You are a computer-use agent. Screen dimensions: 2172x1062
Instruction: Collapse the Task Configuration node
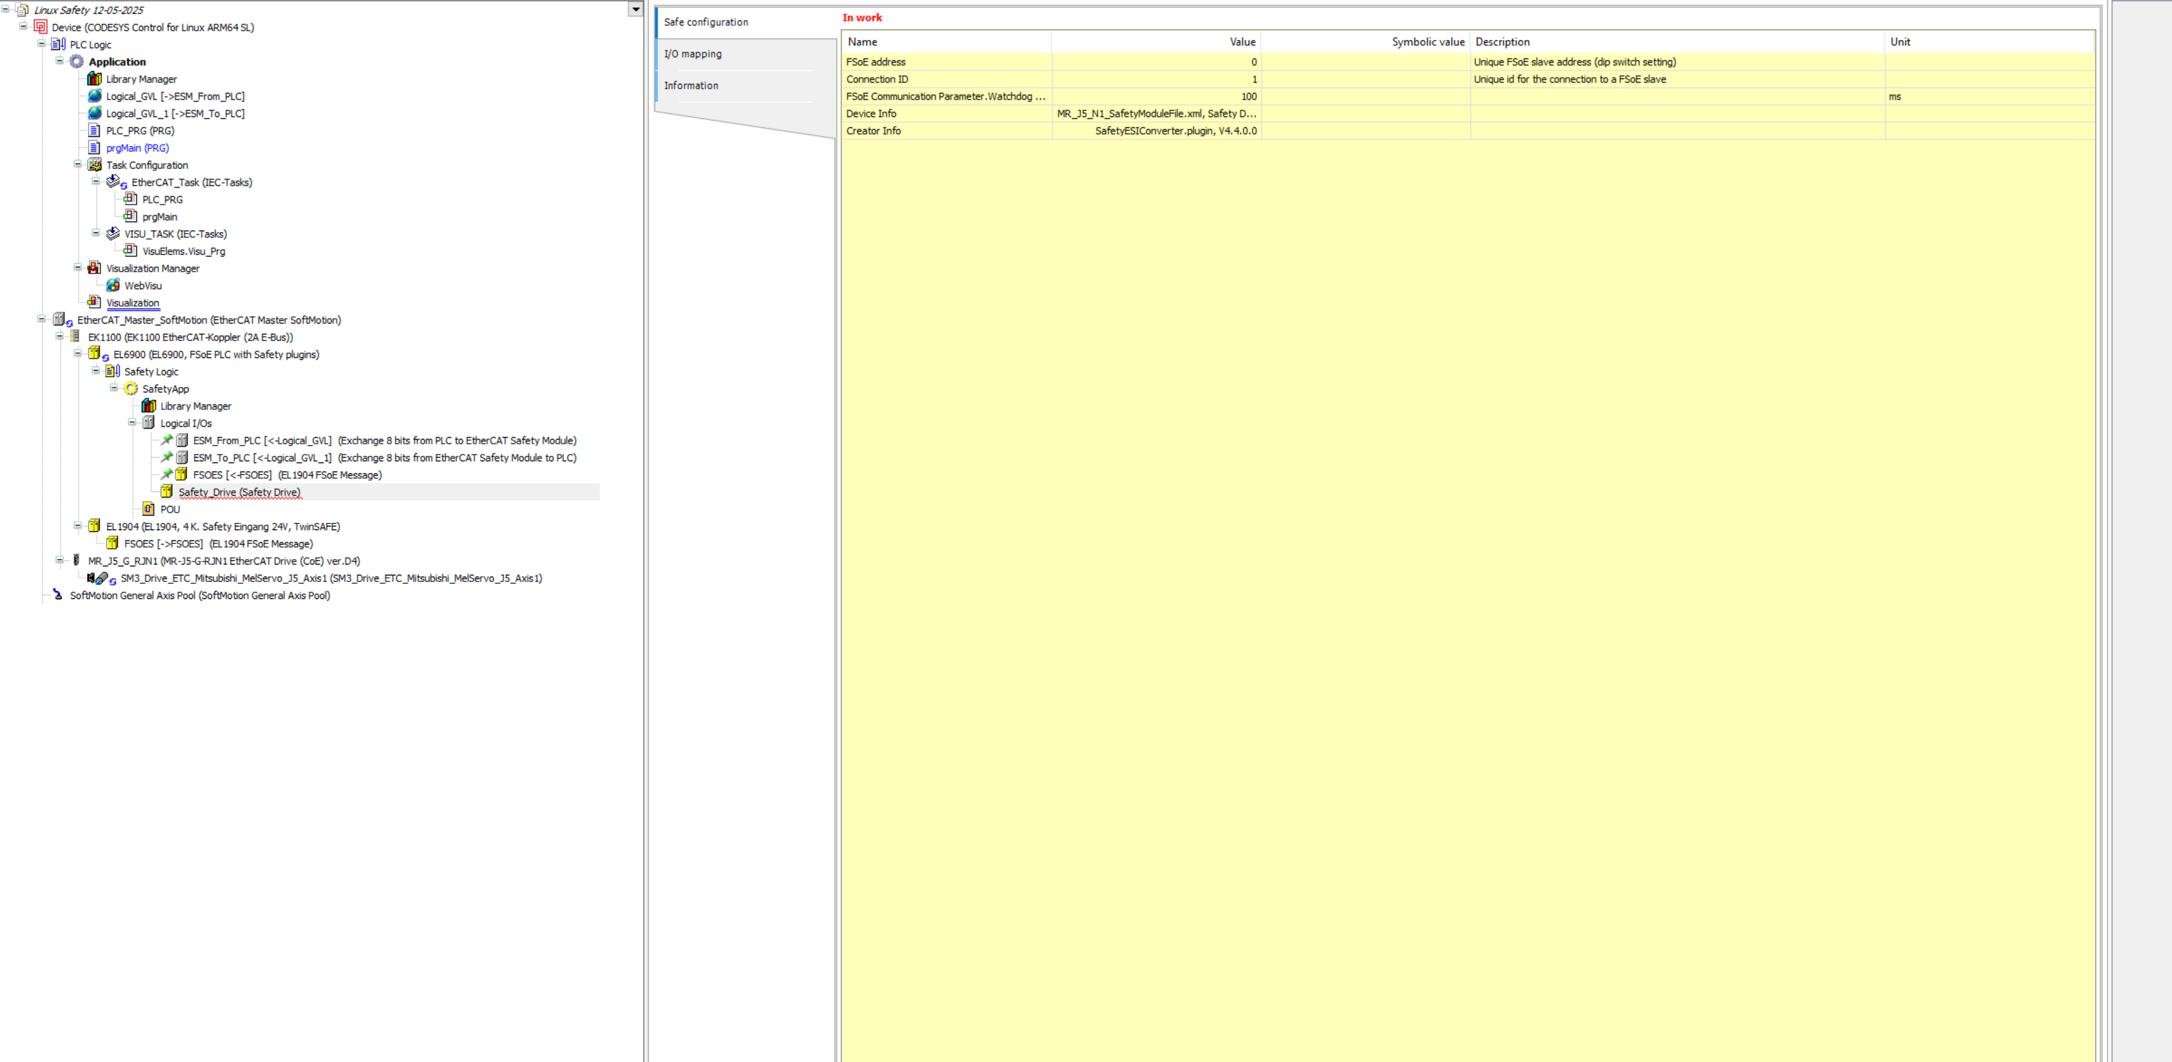77,164
